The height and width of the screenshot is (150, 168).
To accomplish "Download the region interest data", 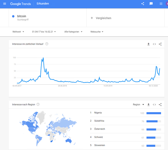I will [148, 105].
